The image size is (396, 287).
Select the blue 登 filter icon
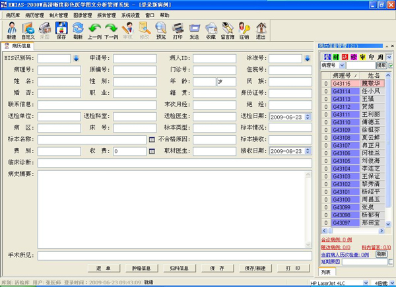tap(327, 57)
